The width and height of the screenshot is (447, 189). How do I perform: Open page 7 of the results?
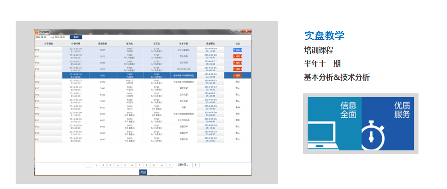tap(139, 165)
